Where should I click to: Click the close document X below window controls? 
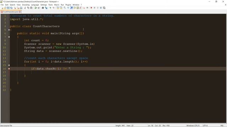tap(226, 5)
